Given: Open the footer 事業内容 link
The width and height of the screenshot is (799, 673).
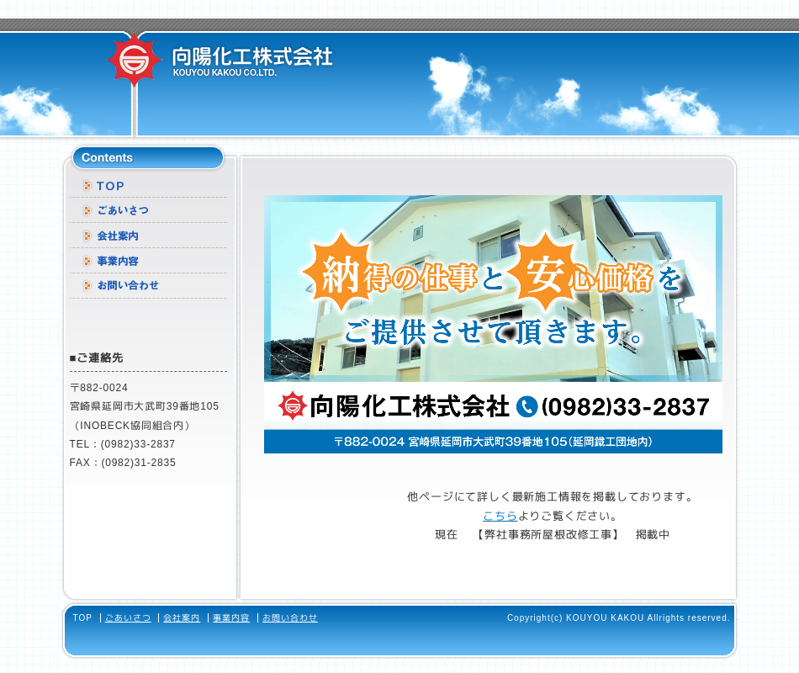Looking at the screenshot, I should pyautogui.click(x=231, y=617).
